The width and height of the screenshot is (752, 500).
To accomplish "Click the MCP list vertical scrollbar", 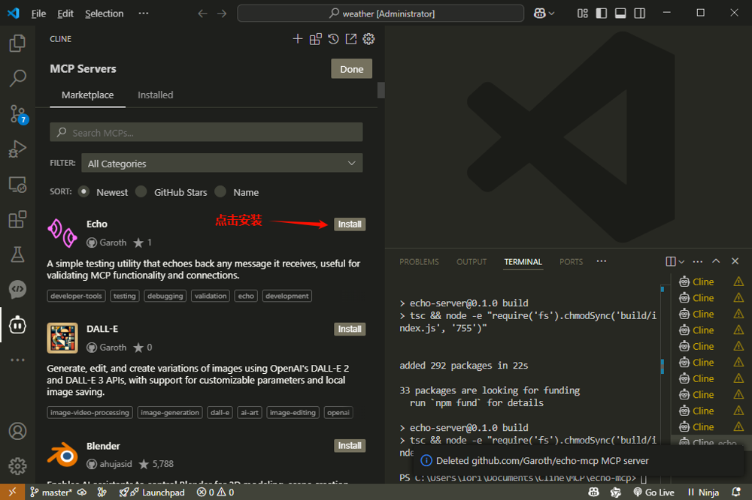I will click(x=381, y=90).
